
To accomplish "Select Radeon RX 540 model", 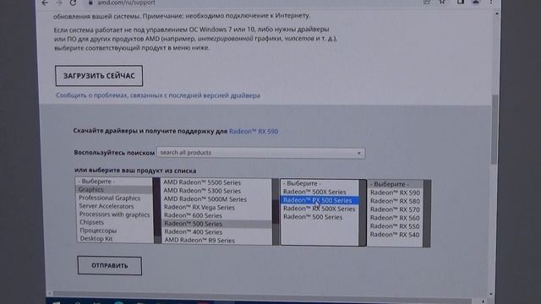I will pyautogui.click(x=396, y=235).
